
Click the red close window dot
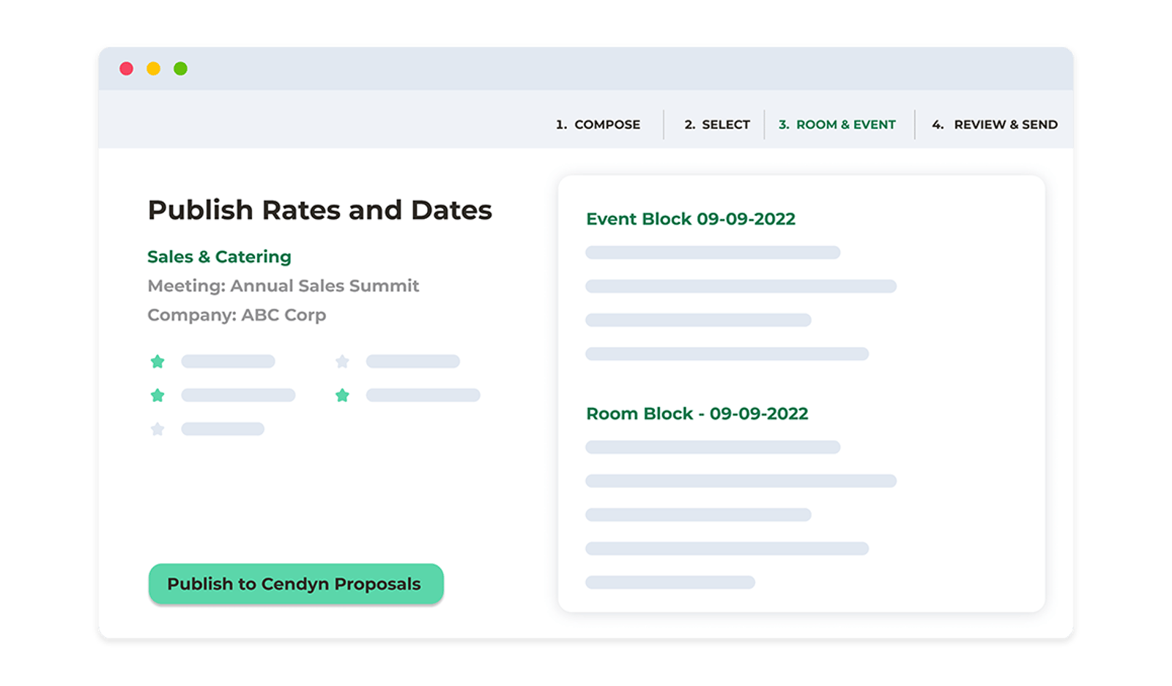(x=126, y=69)
